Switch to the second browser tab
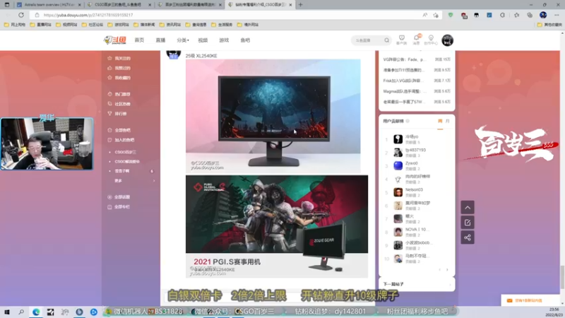The image size is (565, 318). click(x=119, y=5)
